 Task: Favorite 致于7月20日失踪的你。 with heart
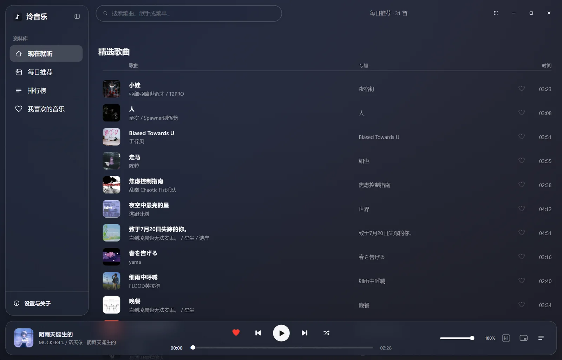click(x=522, y=233)
